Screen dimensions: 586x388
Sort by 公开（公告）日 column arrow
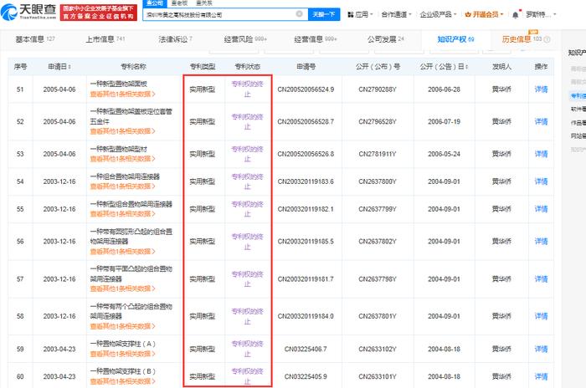click(466, 67)
